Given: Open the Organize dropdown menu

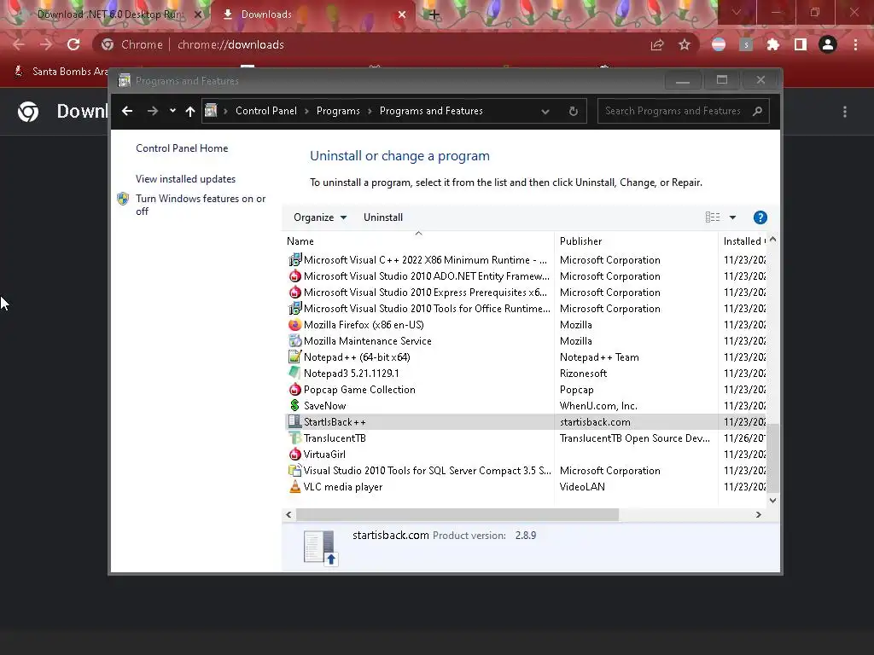Looking at the screenshot, I should [320, 217].
